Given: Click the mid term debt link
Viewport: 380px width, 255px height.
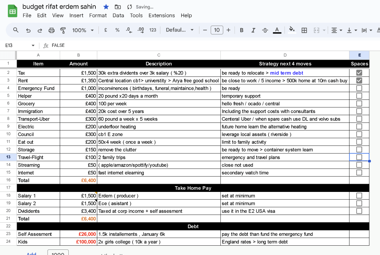Looking at the screenshot, I should pos(286,73).
